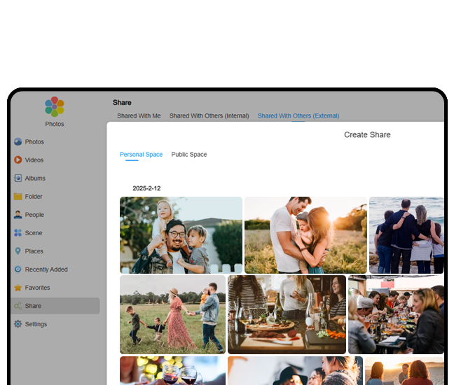The width and height of the screenshot is (454, 385).
Task: Pick the dinner table with pizza photo
Action: pyautogui.click(x=287, y=314)
